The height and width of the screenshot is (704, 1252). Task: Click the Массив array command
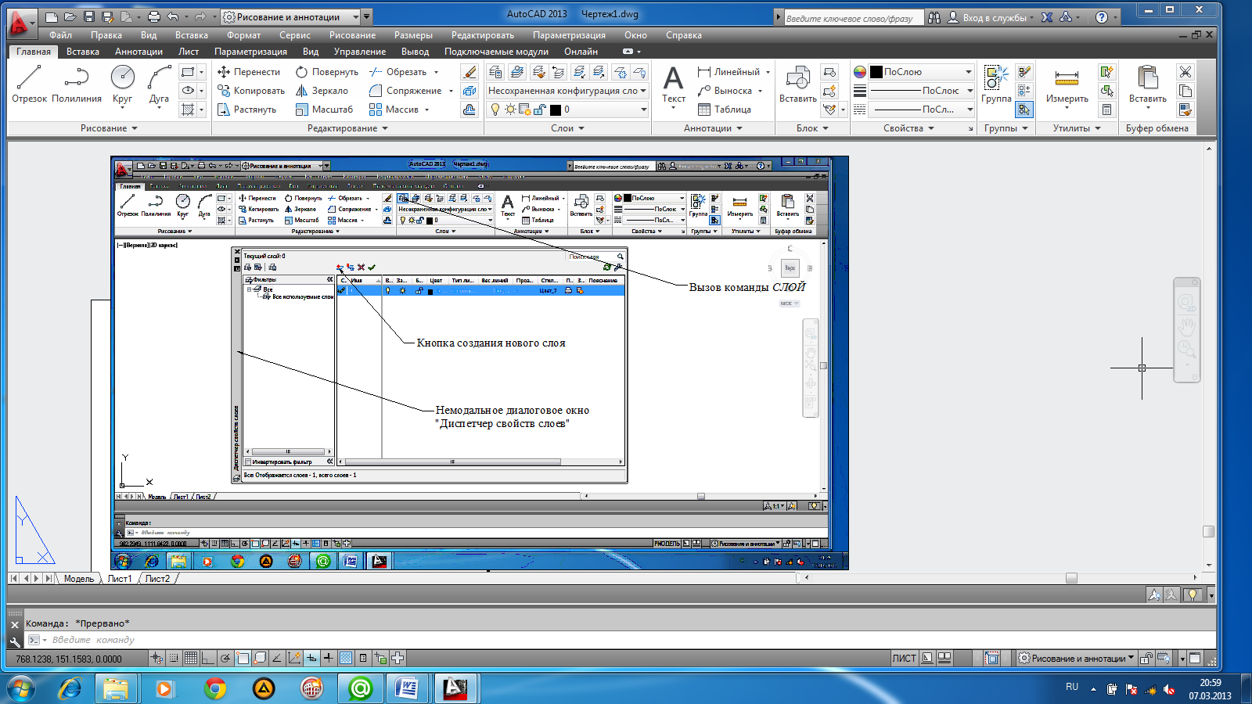coord(394,110)
